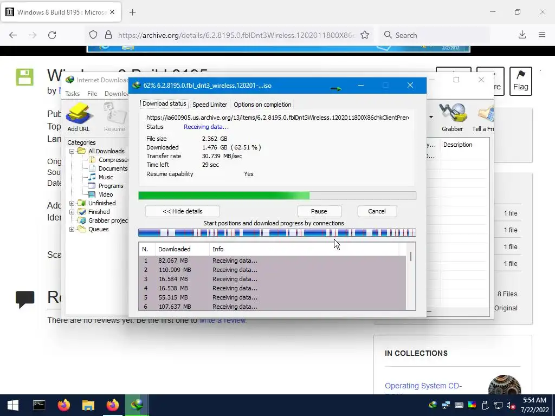Open the Operating System CD-ROM collection link

(423, 386)
